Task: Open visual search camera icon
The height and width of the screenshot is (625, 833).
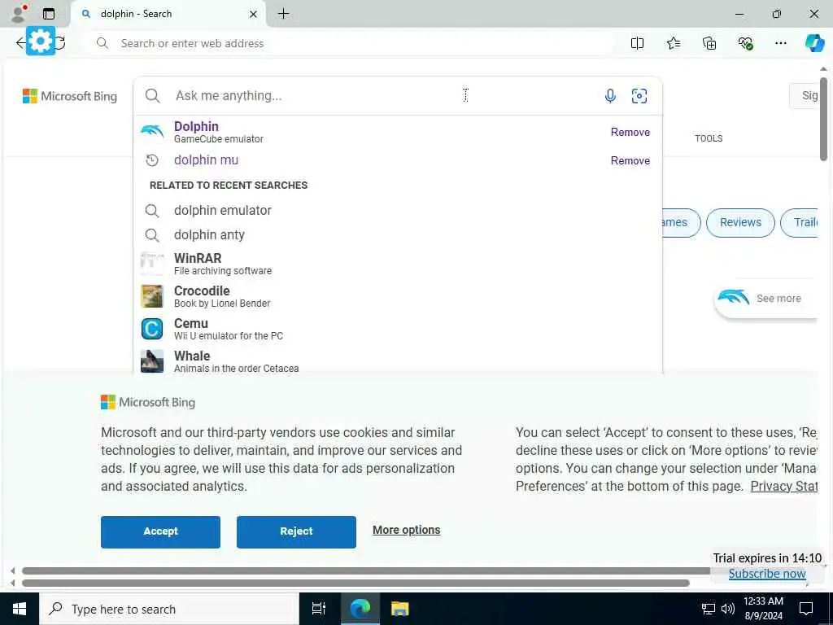Action: (x=639, y=96)
